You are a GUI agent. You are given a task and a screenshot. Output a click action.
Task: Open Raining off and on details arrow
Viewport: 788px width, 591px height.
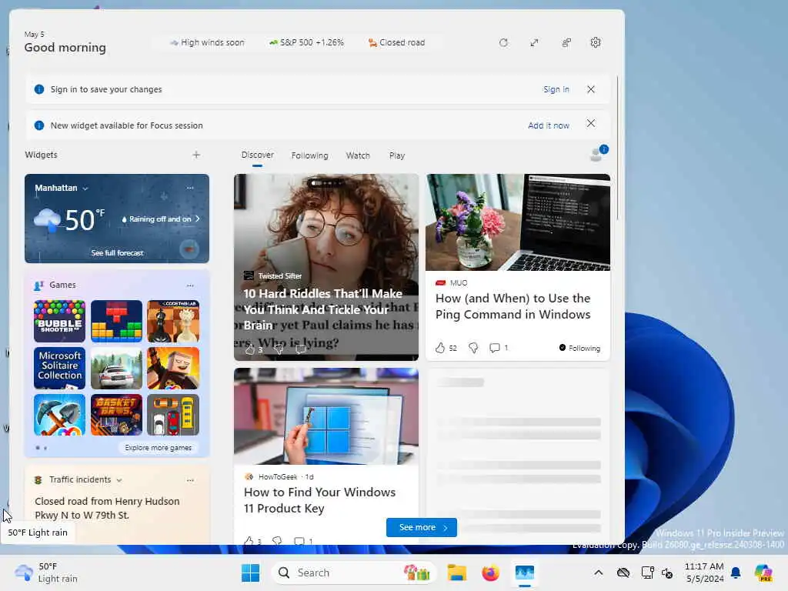pos(198,219)
